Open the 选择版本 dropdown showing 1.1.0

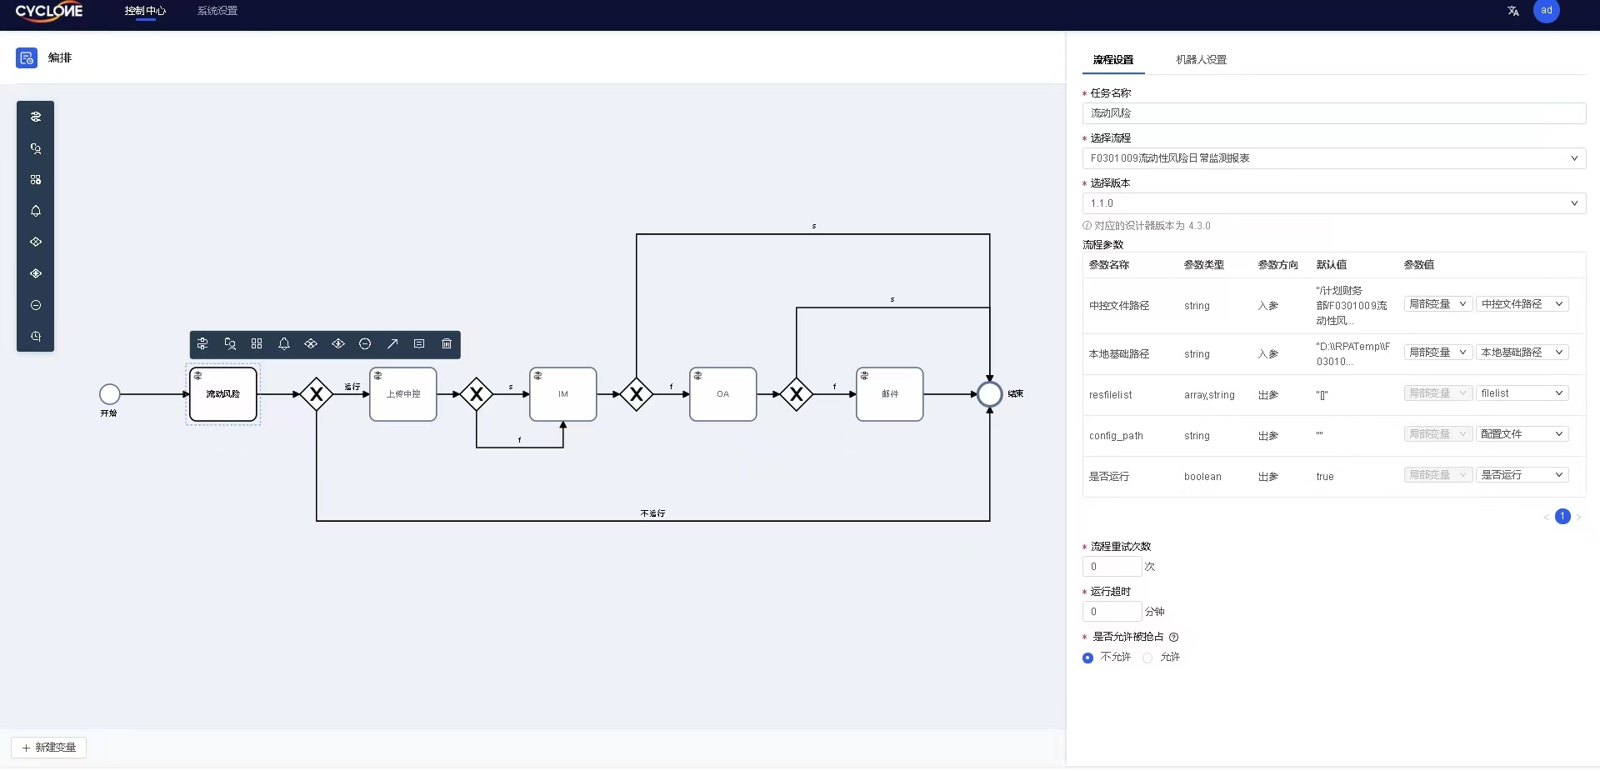click(x=1334, y=203)
